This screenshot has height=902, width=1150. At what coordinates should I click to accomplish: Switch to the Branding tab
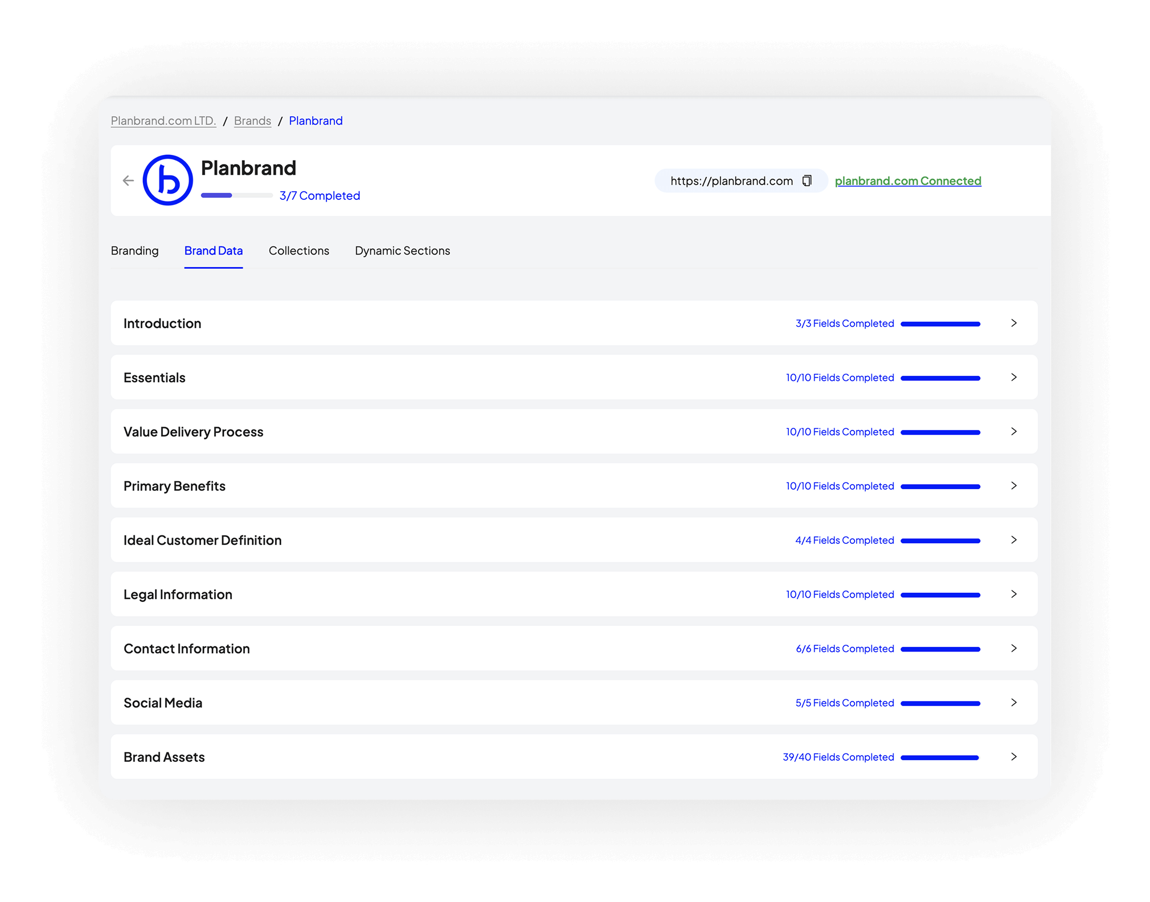point(134,251)
